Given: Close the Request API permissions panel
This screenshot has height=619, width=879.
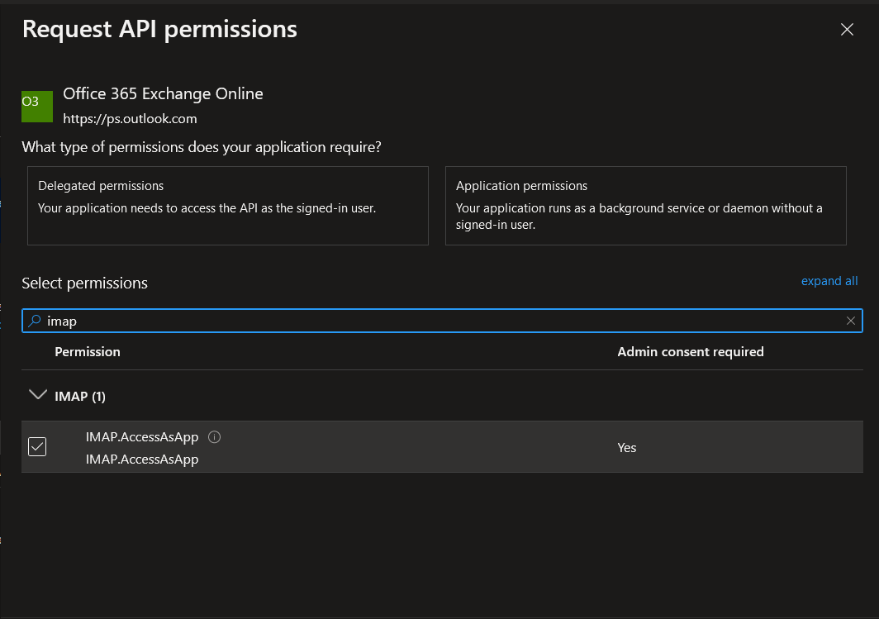Looking at the screenshot, I should coord(847,29).
